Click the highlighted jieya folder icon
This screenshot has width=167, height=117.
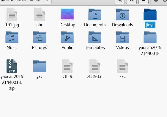[x=150, y=14]
